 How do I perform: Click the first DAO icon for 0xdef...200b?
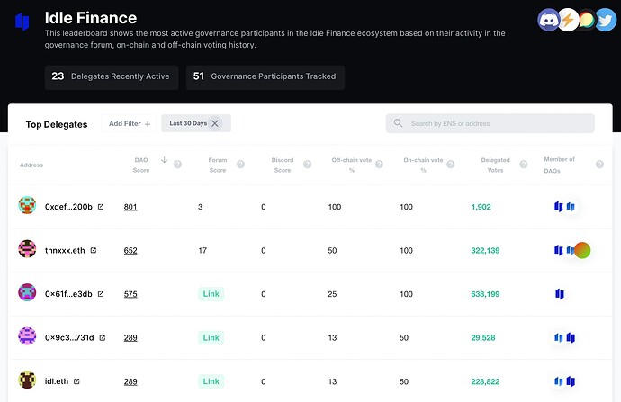[558, 207]
